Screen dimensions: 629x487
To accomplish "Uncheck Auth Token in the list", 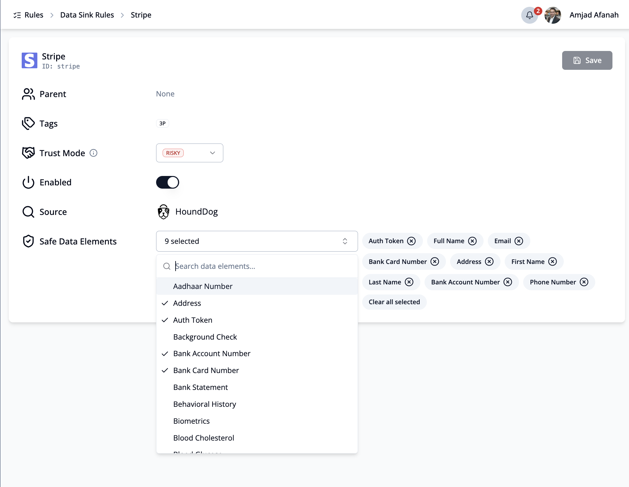I will 257,320.
